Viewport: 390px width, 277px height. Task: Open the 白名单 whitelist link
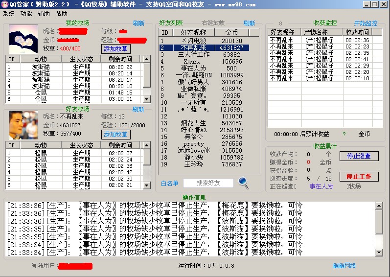[169, 183]
